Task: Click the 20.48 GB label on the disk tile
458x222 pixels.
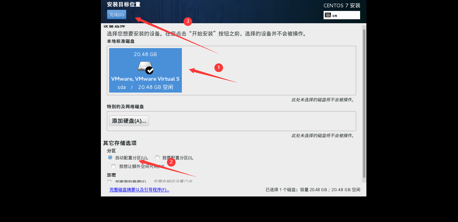Action: tap(145, 54)
